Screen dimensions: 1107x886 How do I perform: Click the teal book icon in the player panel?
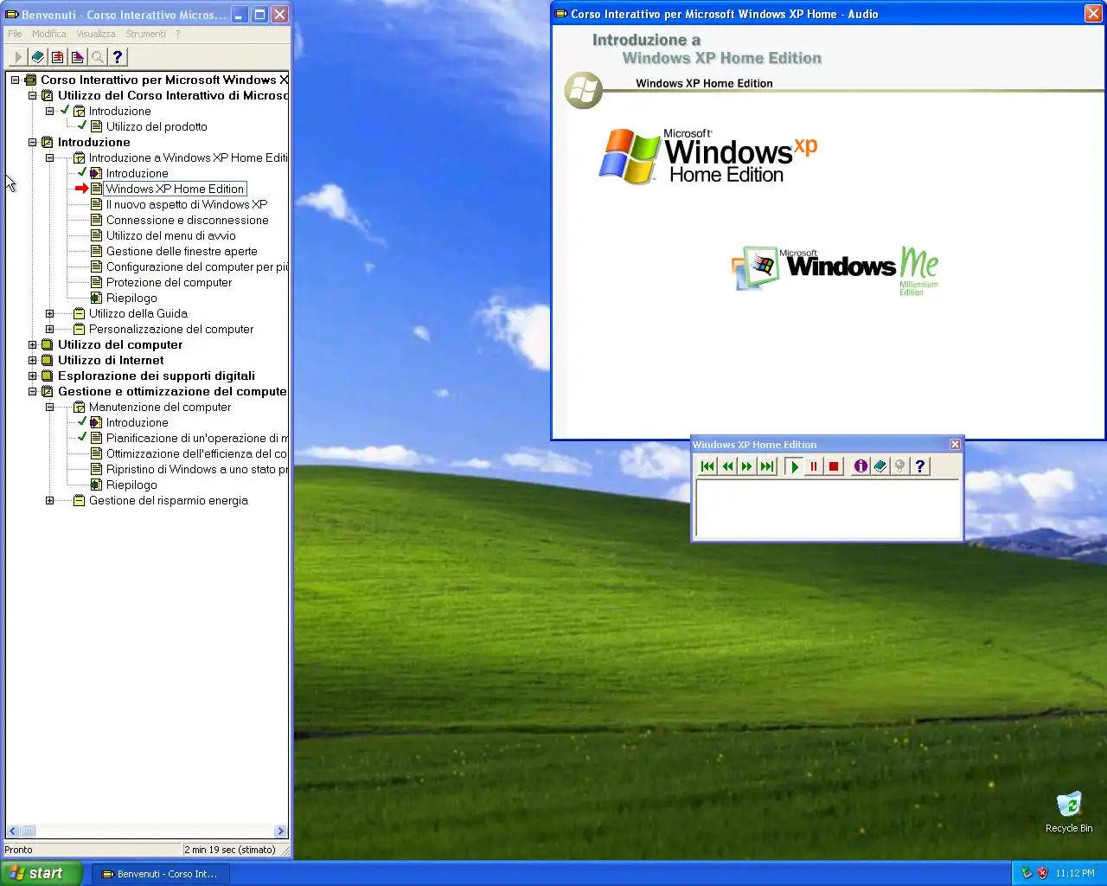coord(880,466)
